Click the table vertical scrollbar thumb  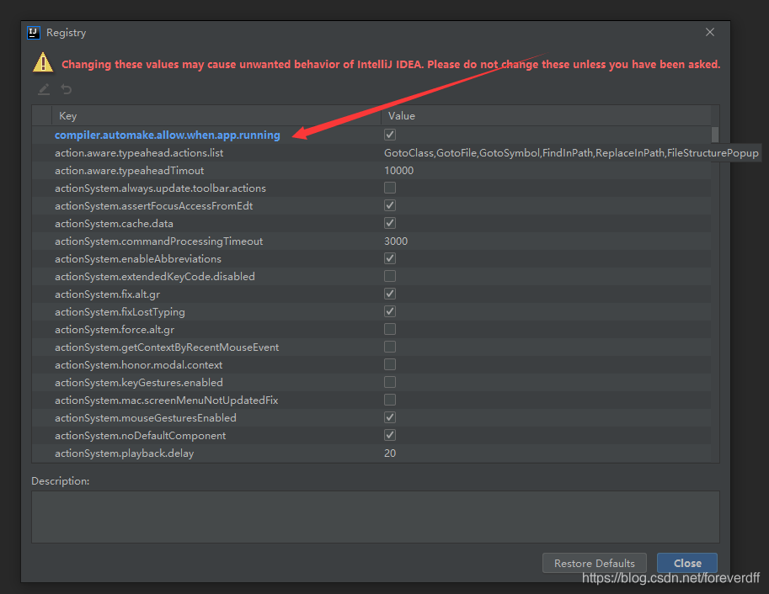coord(715,135)
